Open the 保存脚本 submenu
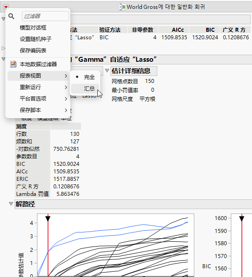 pos(38,110)
